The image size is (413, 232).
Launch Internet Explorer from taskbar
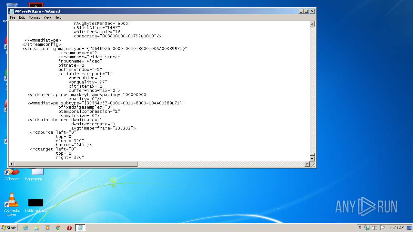pyautogui.click(x=25, y=228)
